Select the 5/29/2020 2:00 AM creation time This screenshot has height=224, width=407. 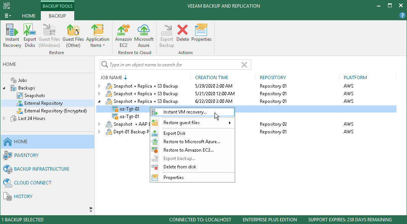tap(214, 86)
